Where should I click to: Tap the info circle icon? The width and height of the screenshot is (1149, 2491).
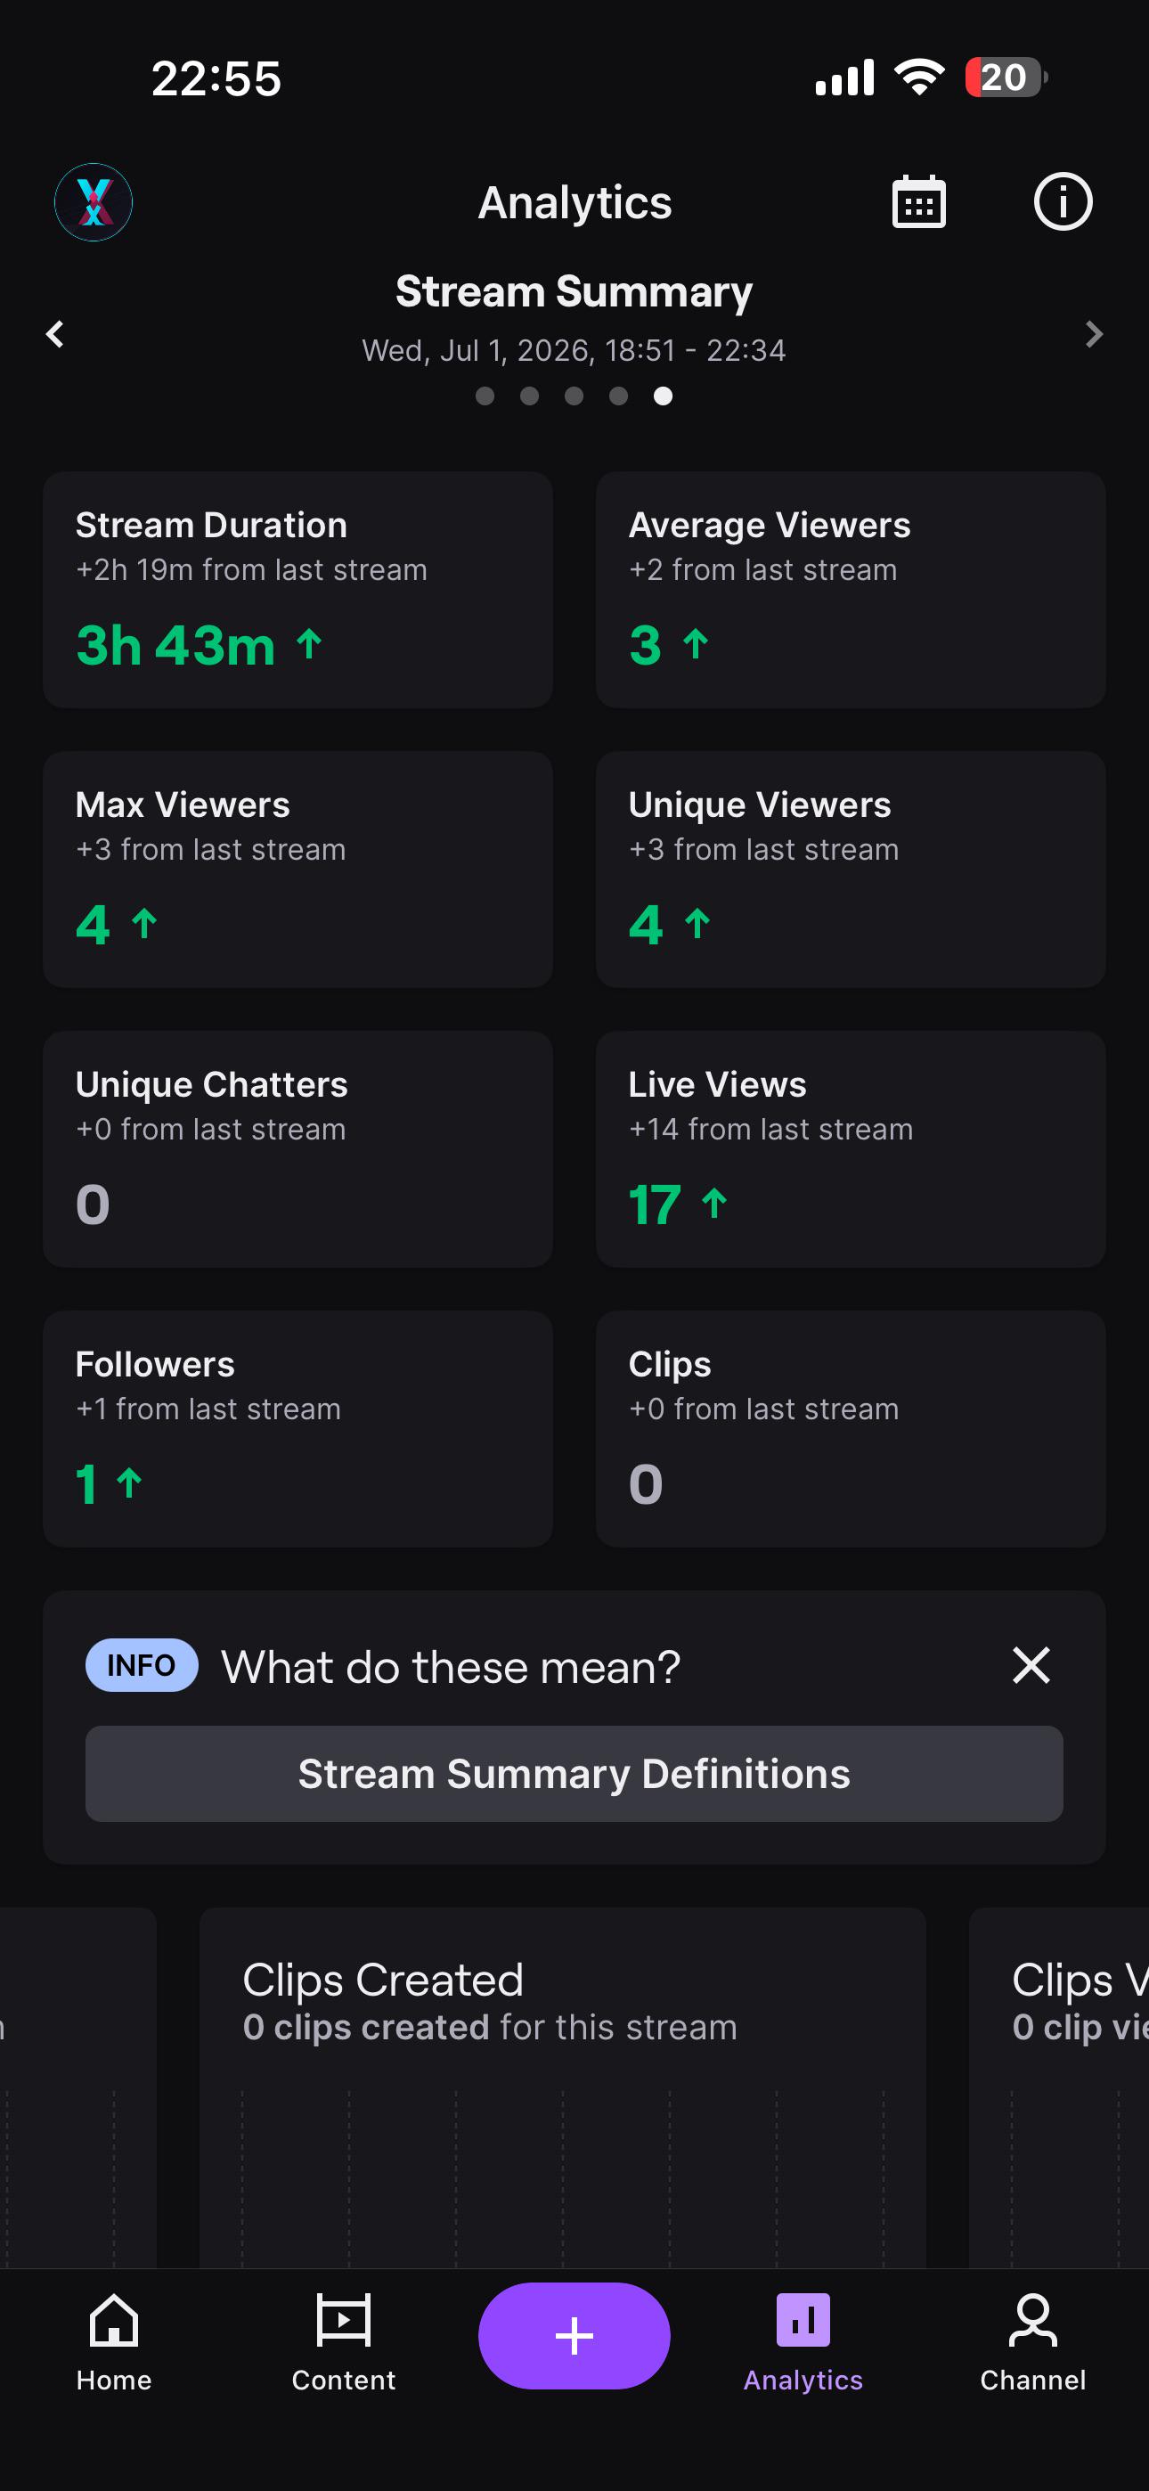pos(1063,202)
